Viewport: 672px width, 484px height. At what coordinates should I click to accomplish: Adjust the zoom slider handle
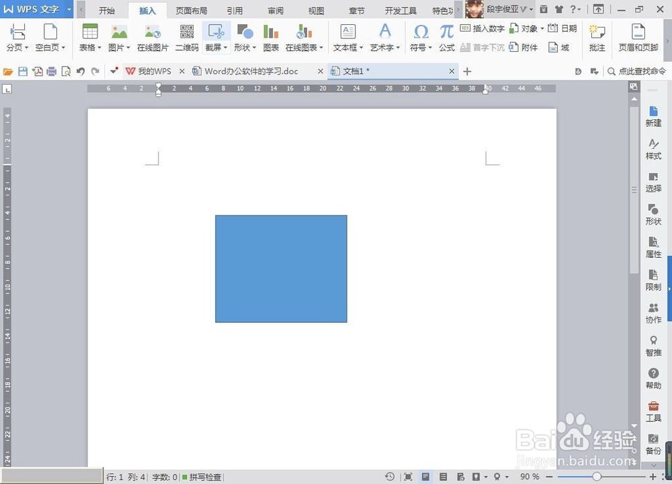coord(597,477)
